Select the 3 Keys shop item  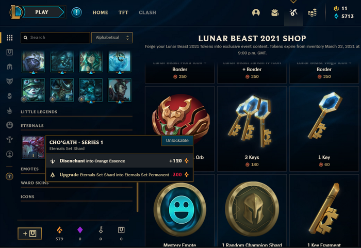tap(252, 129)
